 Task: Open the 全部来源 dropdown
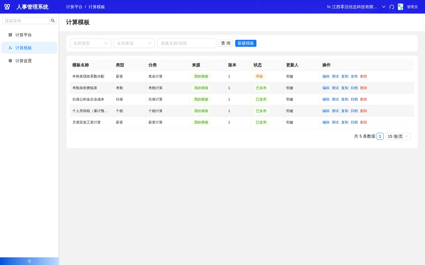click(x=134, y=43)
